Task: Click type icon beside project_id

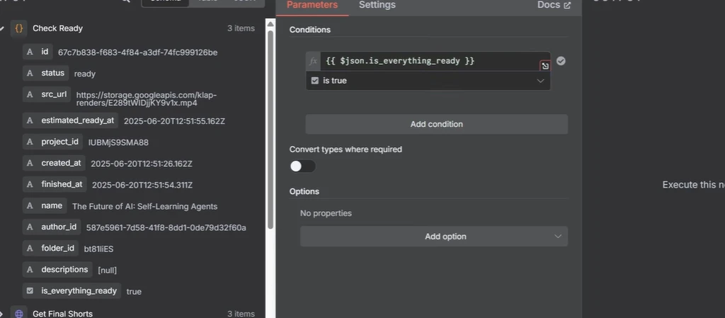Action: 30,142
